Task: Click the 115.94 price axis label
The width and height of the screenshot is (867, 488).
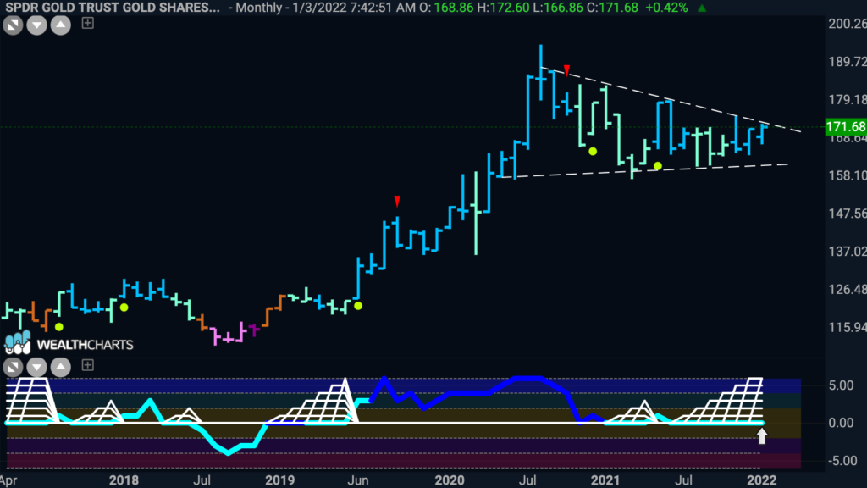Action: click(x=847, y=328)
